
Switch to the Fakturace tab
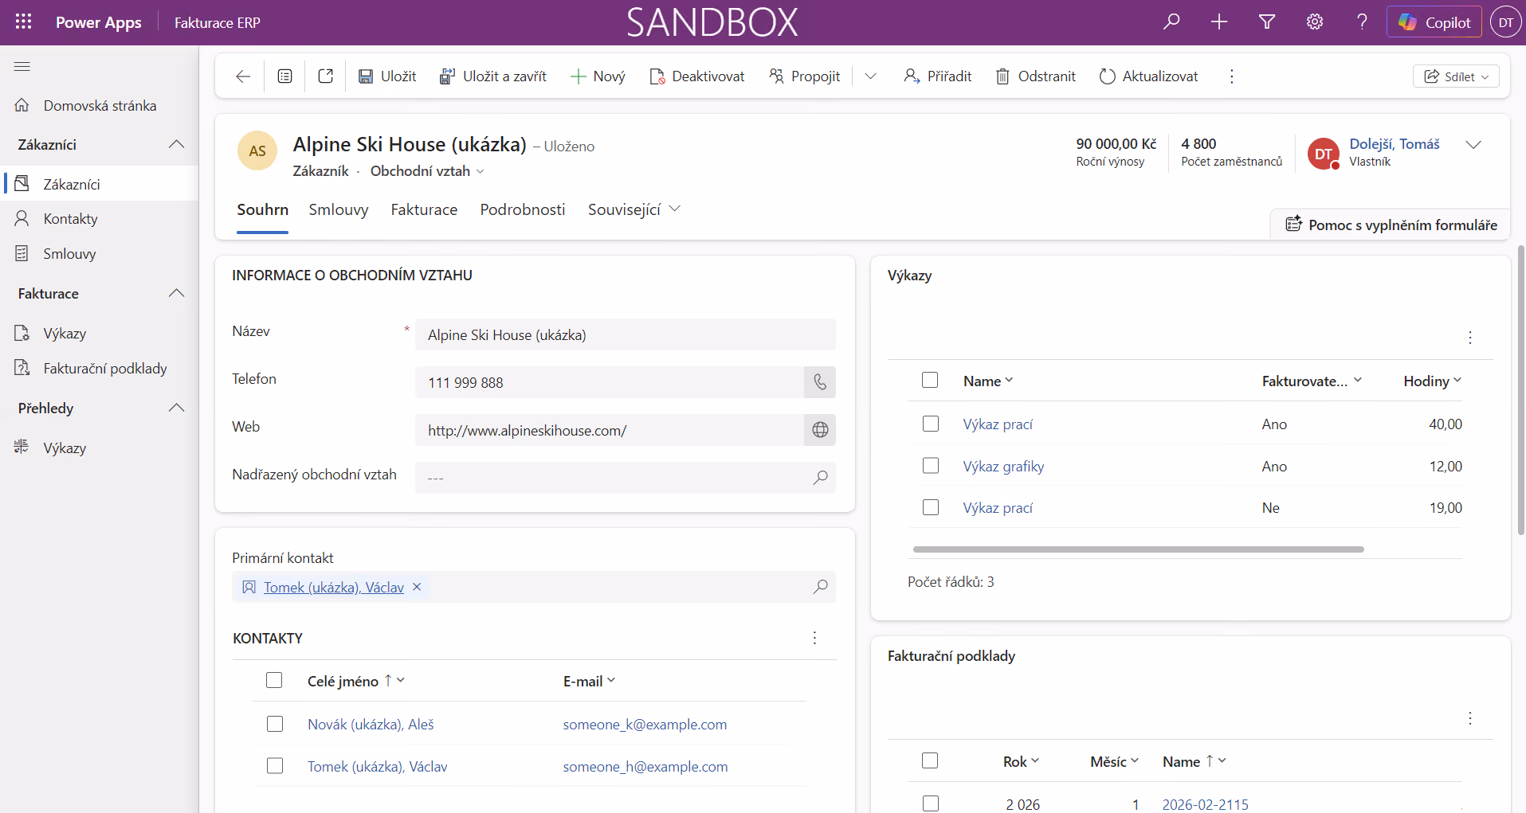[x=424, y=209]
